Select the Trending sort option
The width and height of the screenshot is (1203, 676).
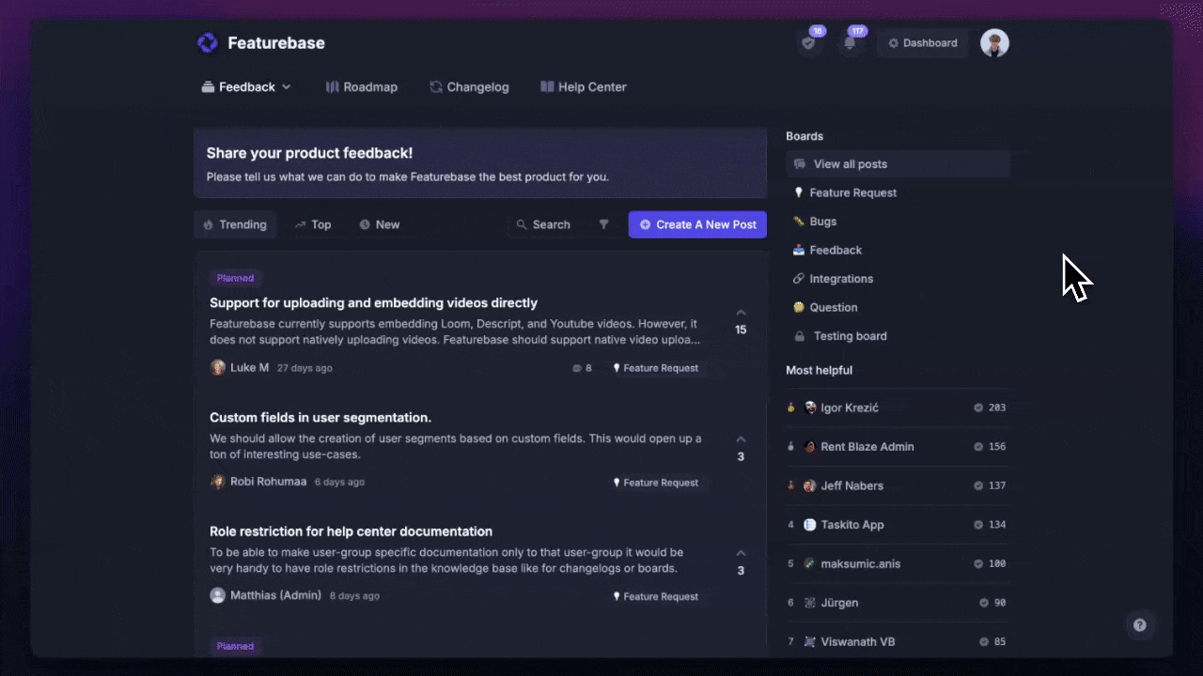(x=235, y=224)
